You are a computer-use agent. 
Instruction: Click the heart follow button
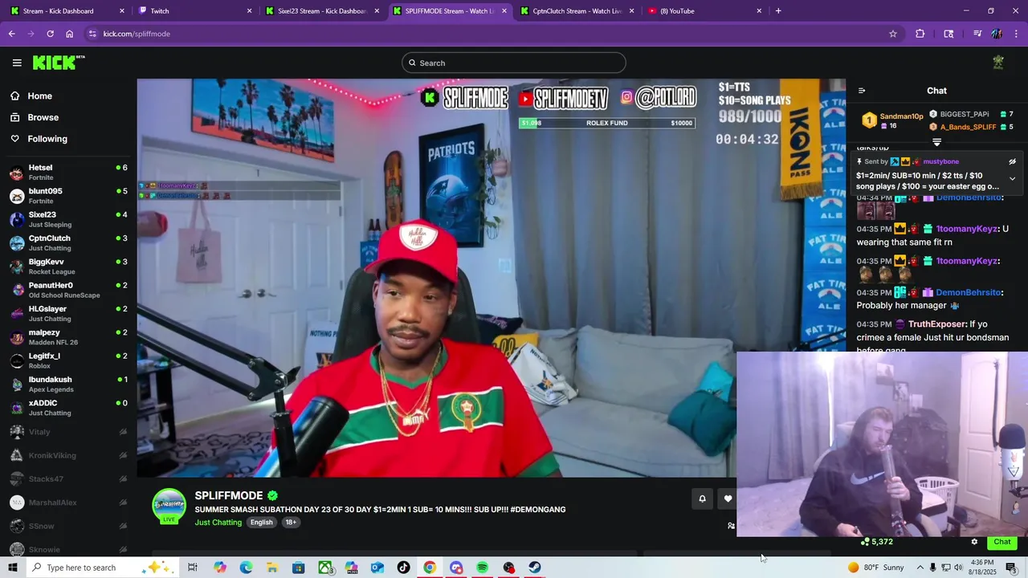[728, 499]
